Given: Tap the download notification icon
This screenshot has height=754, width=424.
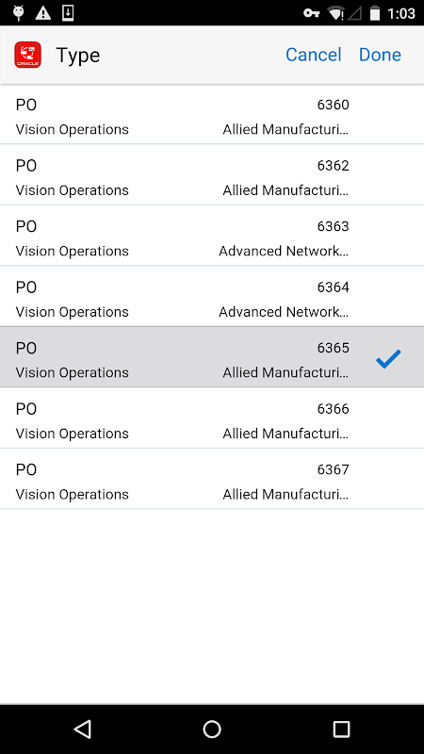Looking at the screenshot, I should click(x=68, y=13).
